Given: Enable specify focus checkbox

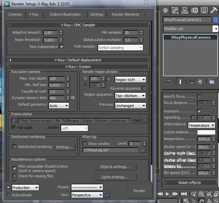Looking at the screenshot, I should pos(199,96).
